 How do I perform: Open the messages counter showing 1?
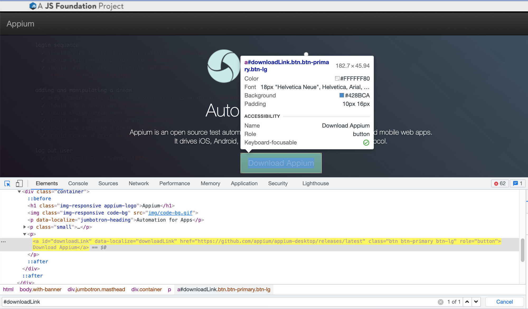click(x=518, y=184)
